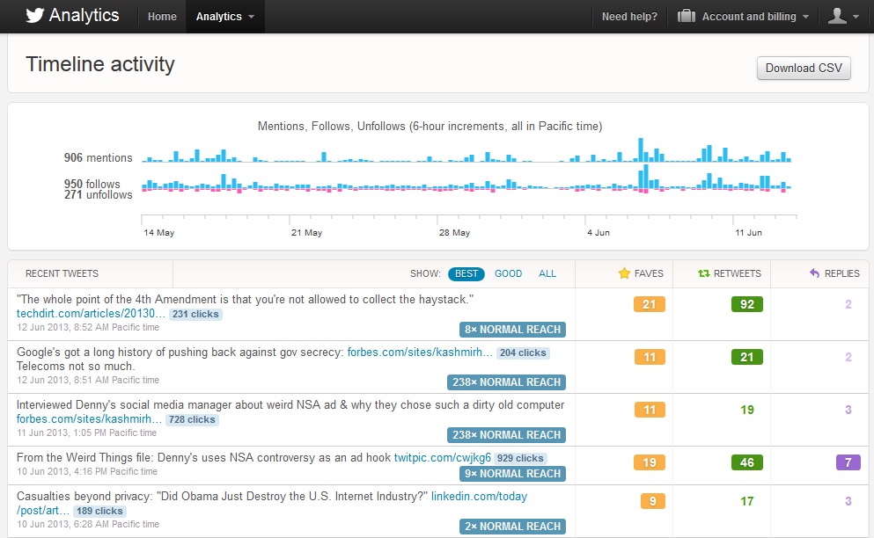Click the reply arrow icon in header

click(814, 273)
